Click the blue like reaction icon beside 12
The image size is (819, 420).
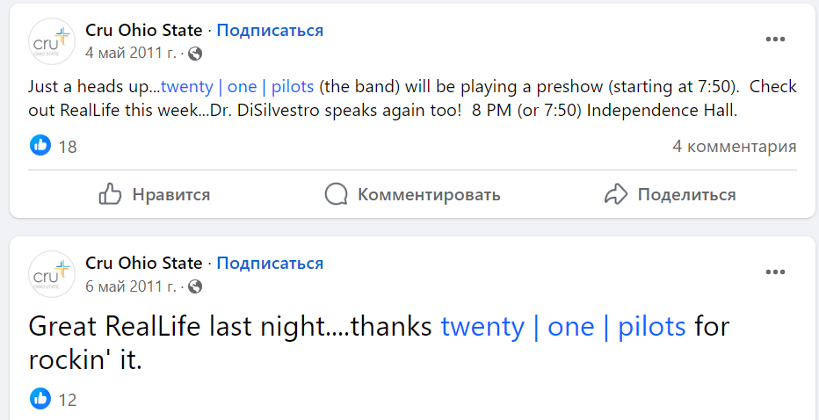40,399
